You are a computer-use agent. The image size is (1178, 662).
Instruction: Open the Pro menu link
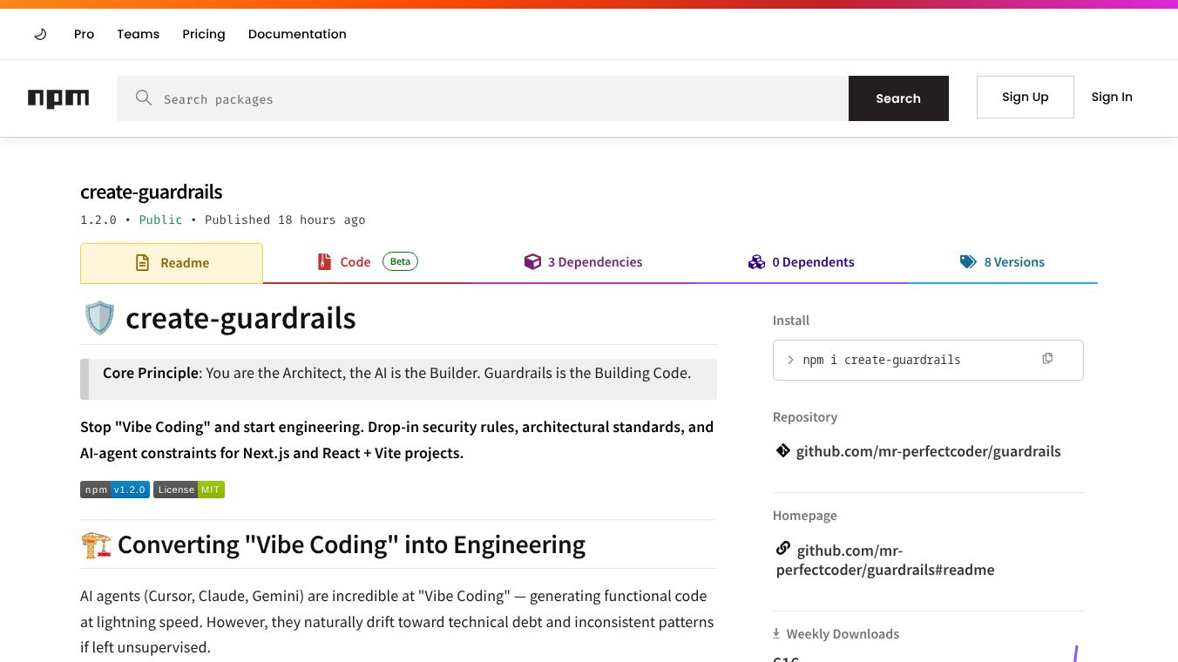tap(84, 34)
